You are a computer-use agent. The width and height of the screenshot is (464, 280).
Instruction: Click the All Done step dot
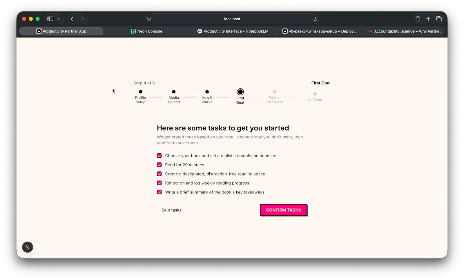[x=315, y=94]
